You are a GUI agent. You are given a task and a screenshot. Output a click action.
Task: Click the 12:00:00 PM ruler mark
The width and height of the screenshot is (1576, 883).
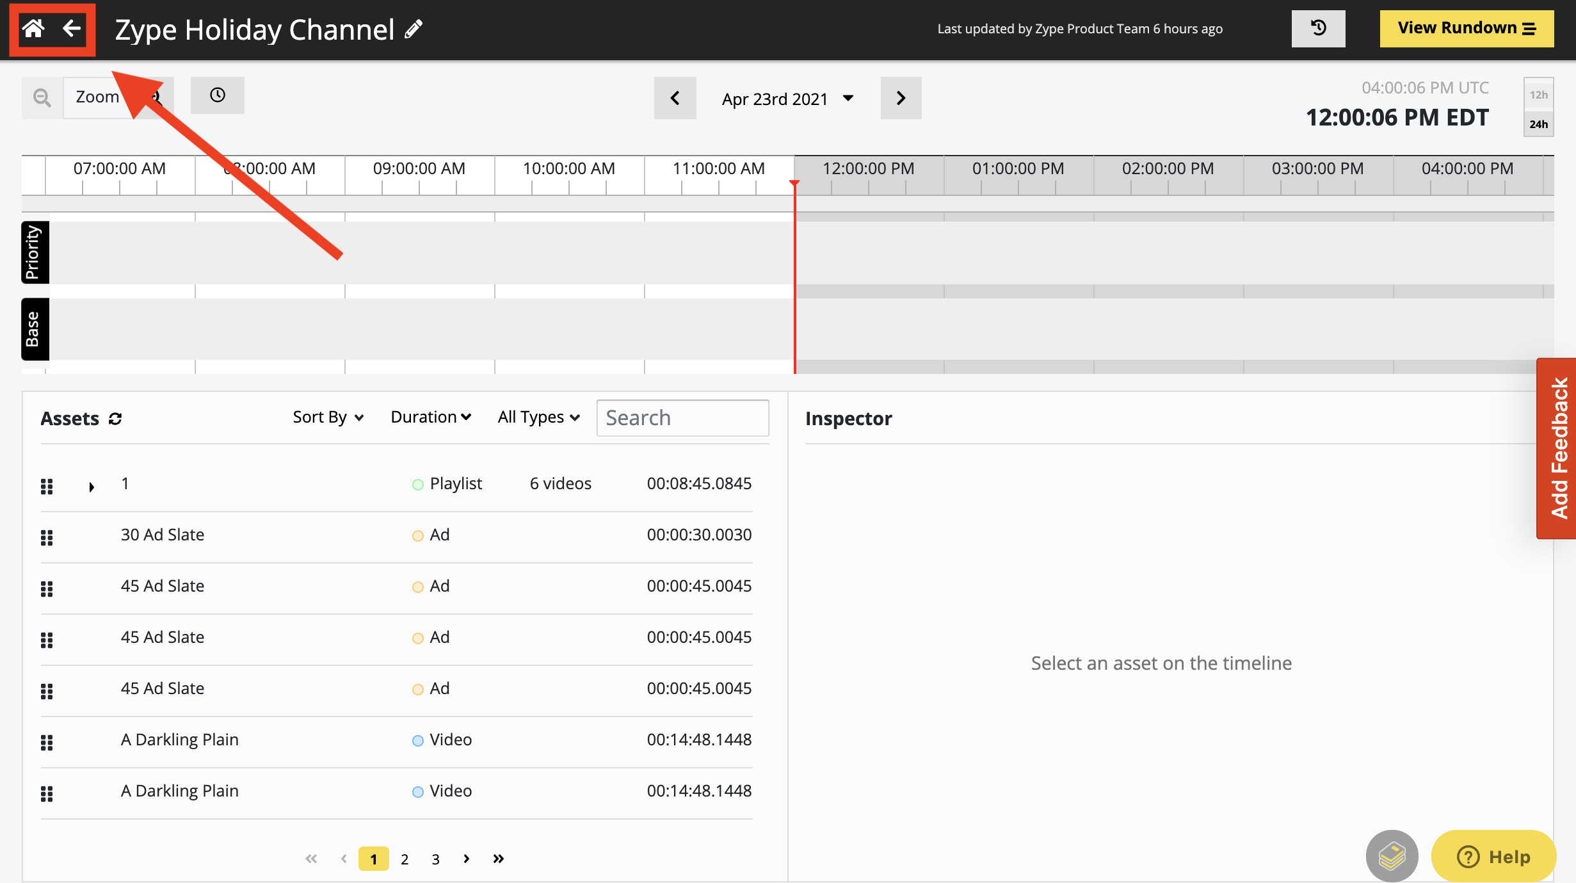[868, 169]
